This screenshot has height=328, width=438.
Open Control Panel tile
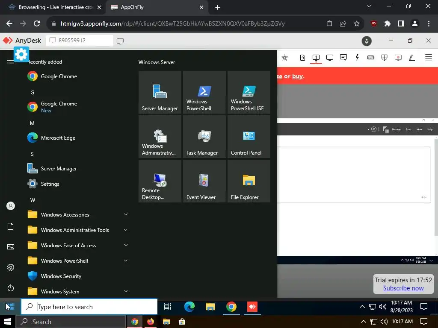[249, 137]
